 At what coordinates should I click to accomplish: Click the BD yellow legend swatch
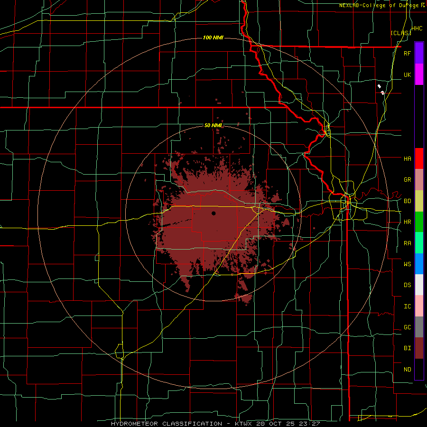click(419, 201)
